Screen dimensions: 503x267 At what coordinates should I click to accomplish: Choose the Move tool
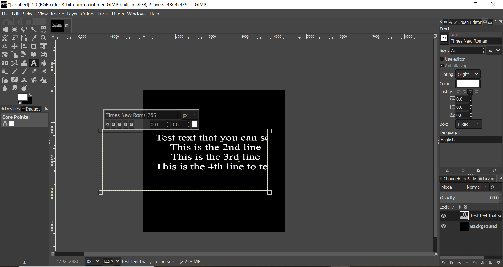pos(14,47)
